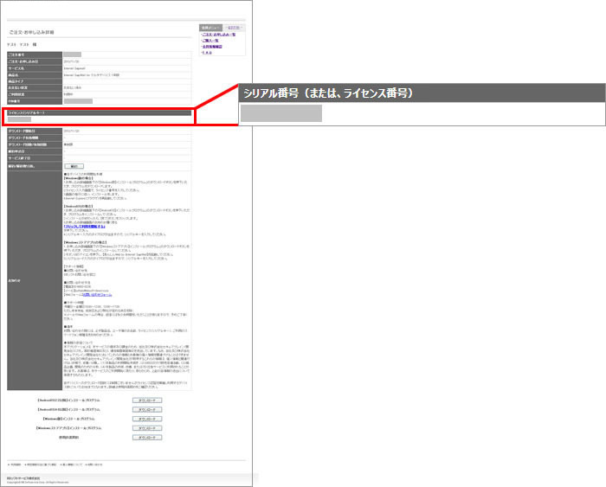Open the 会員メニュー tab
The image size is (606, 487).
tap(211, 28)
